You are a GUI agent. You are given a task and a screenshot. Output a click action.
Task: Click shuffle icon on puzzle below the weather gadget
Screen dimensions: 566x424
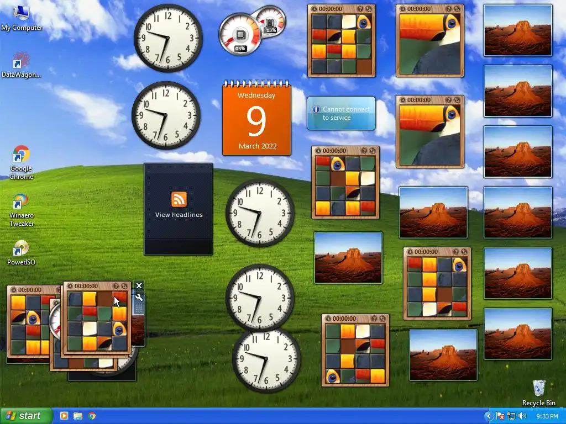click(x=373, y=151)
